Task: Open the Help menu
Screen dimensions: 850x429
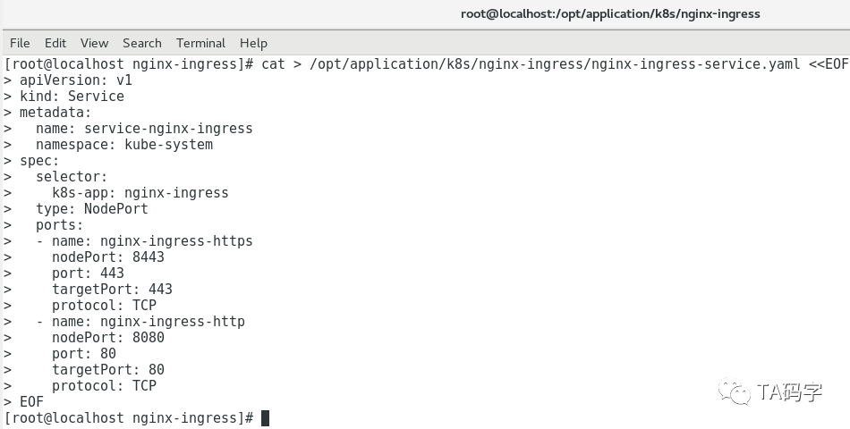Action: pyautogui.click(x=253, y=43)
